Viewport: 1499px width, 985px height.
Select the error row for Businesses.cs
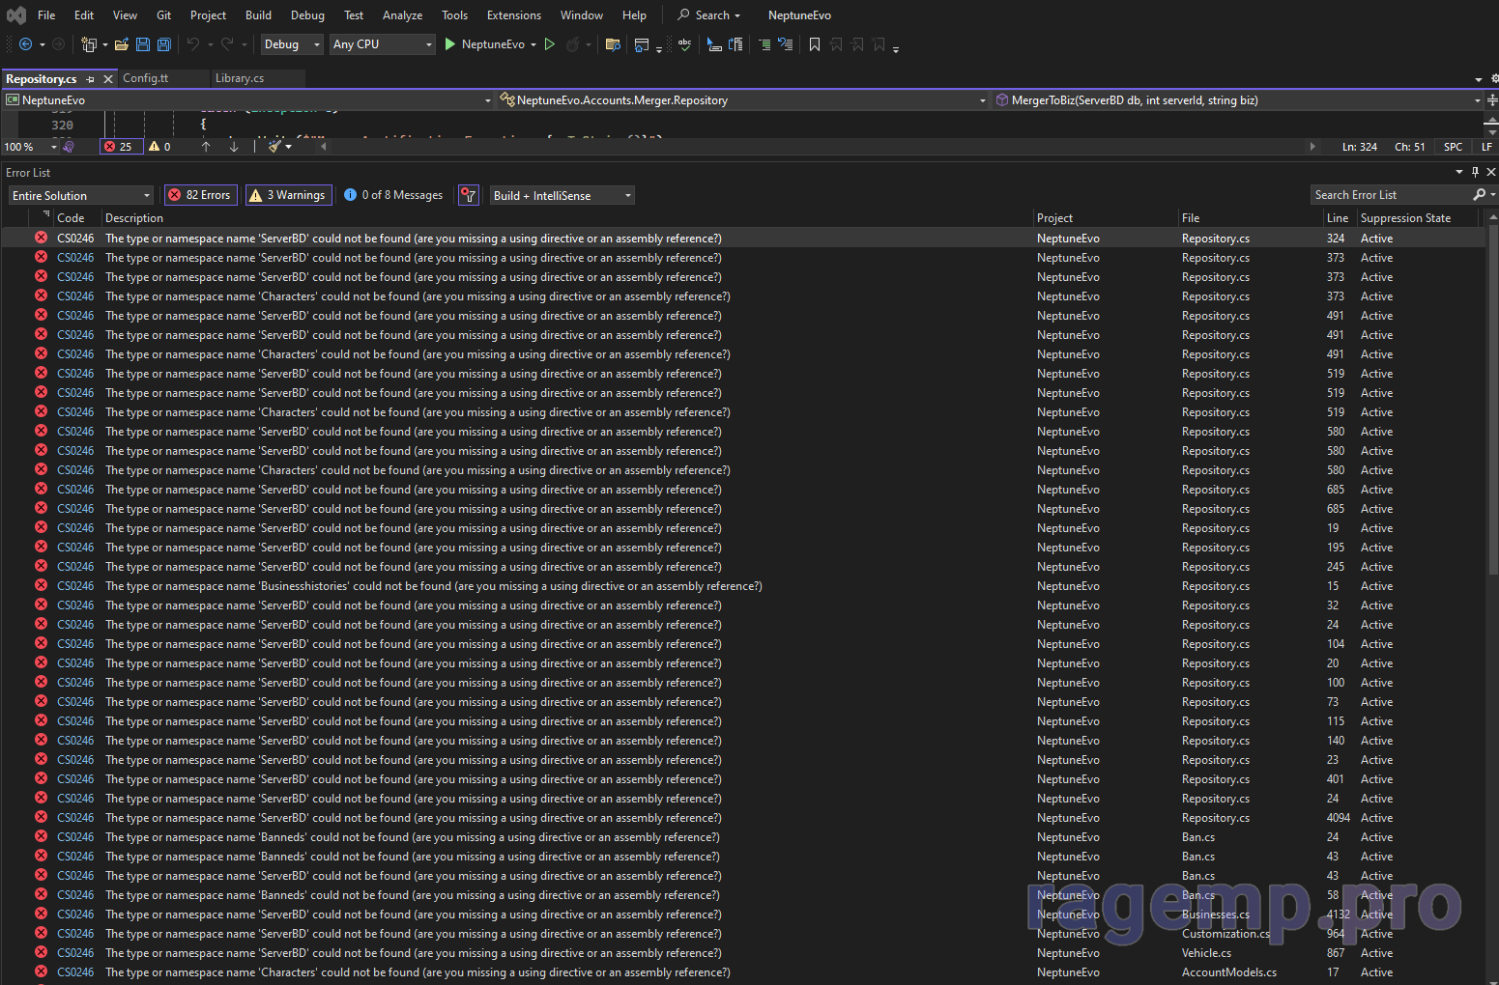coord(742,915)
